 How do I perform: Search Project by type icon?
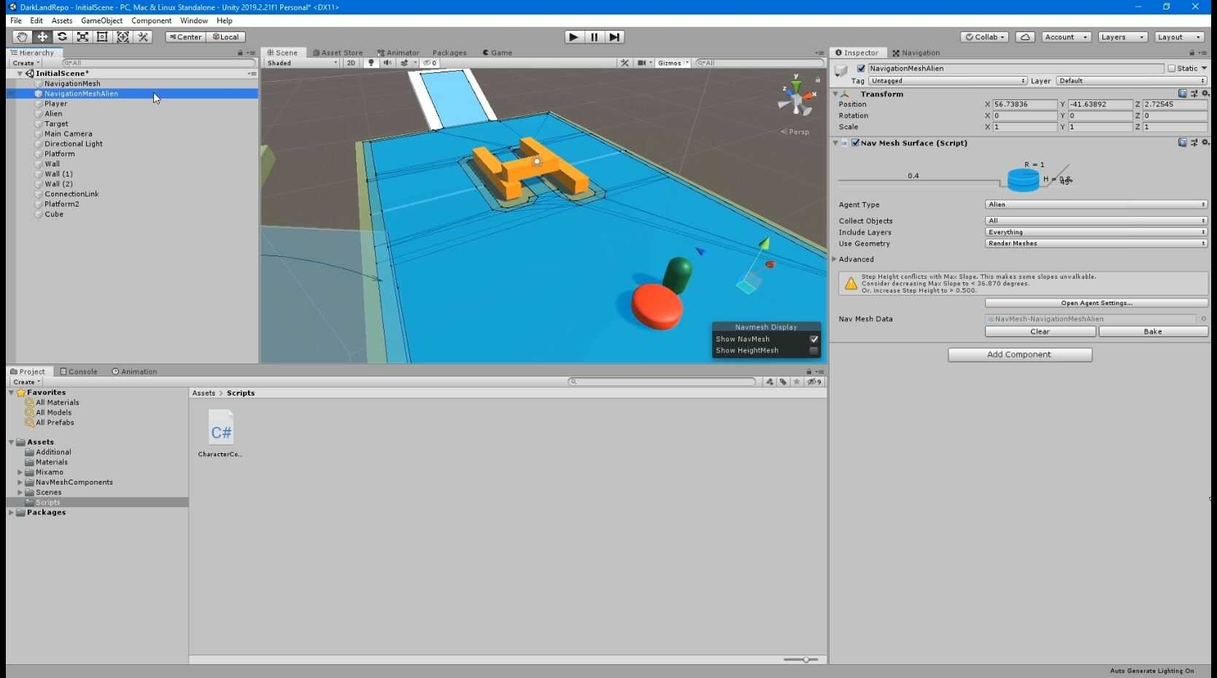coord(770,382)
